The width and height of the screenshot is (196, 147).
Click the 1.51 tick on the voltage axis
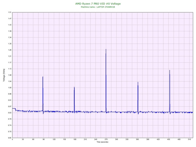coord(10,12)
